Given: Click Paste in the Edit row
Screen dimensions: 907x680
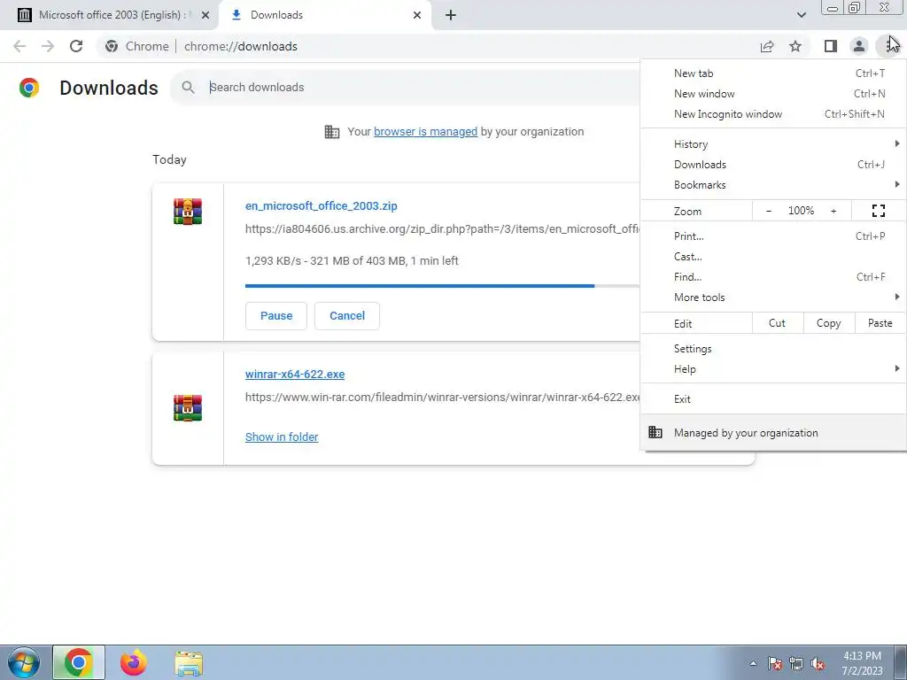Looking at the screenshot, I should (880, 323).
